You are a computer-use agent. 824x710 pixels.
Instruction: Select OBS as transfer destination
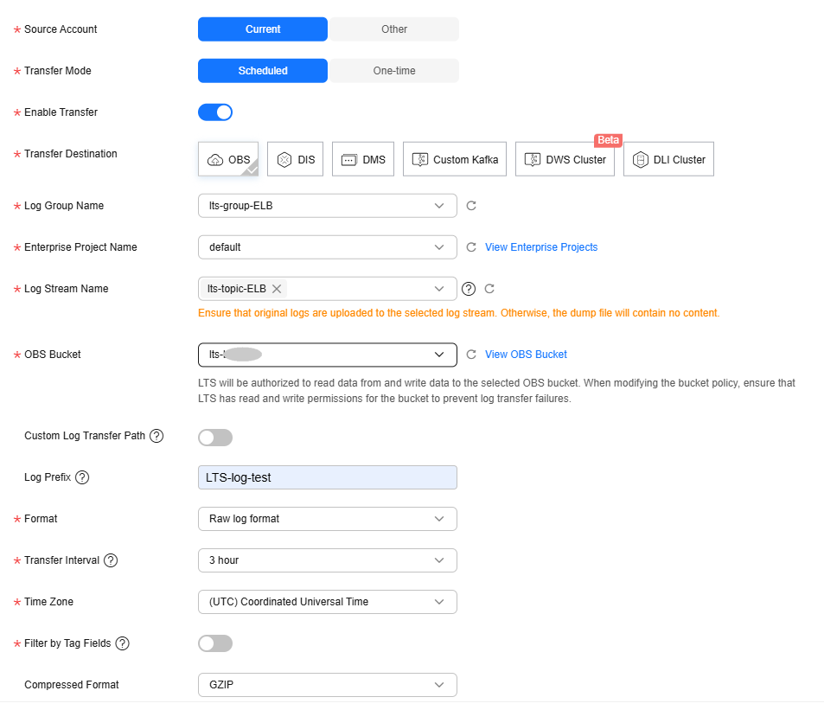228,159
